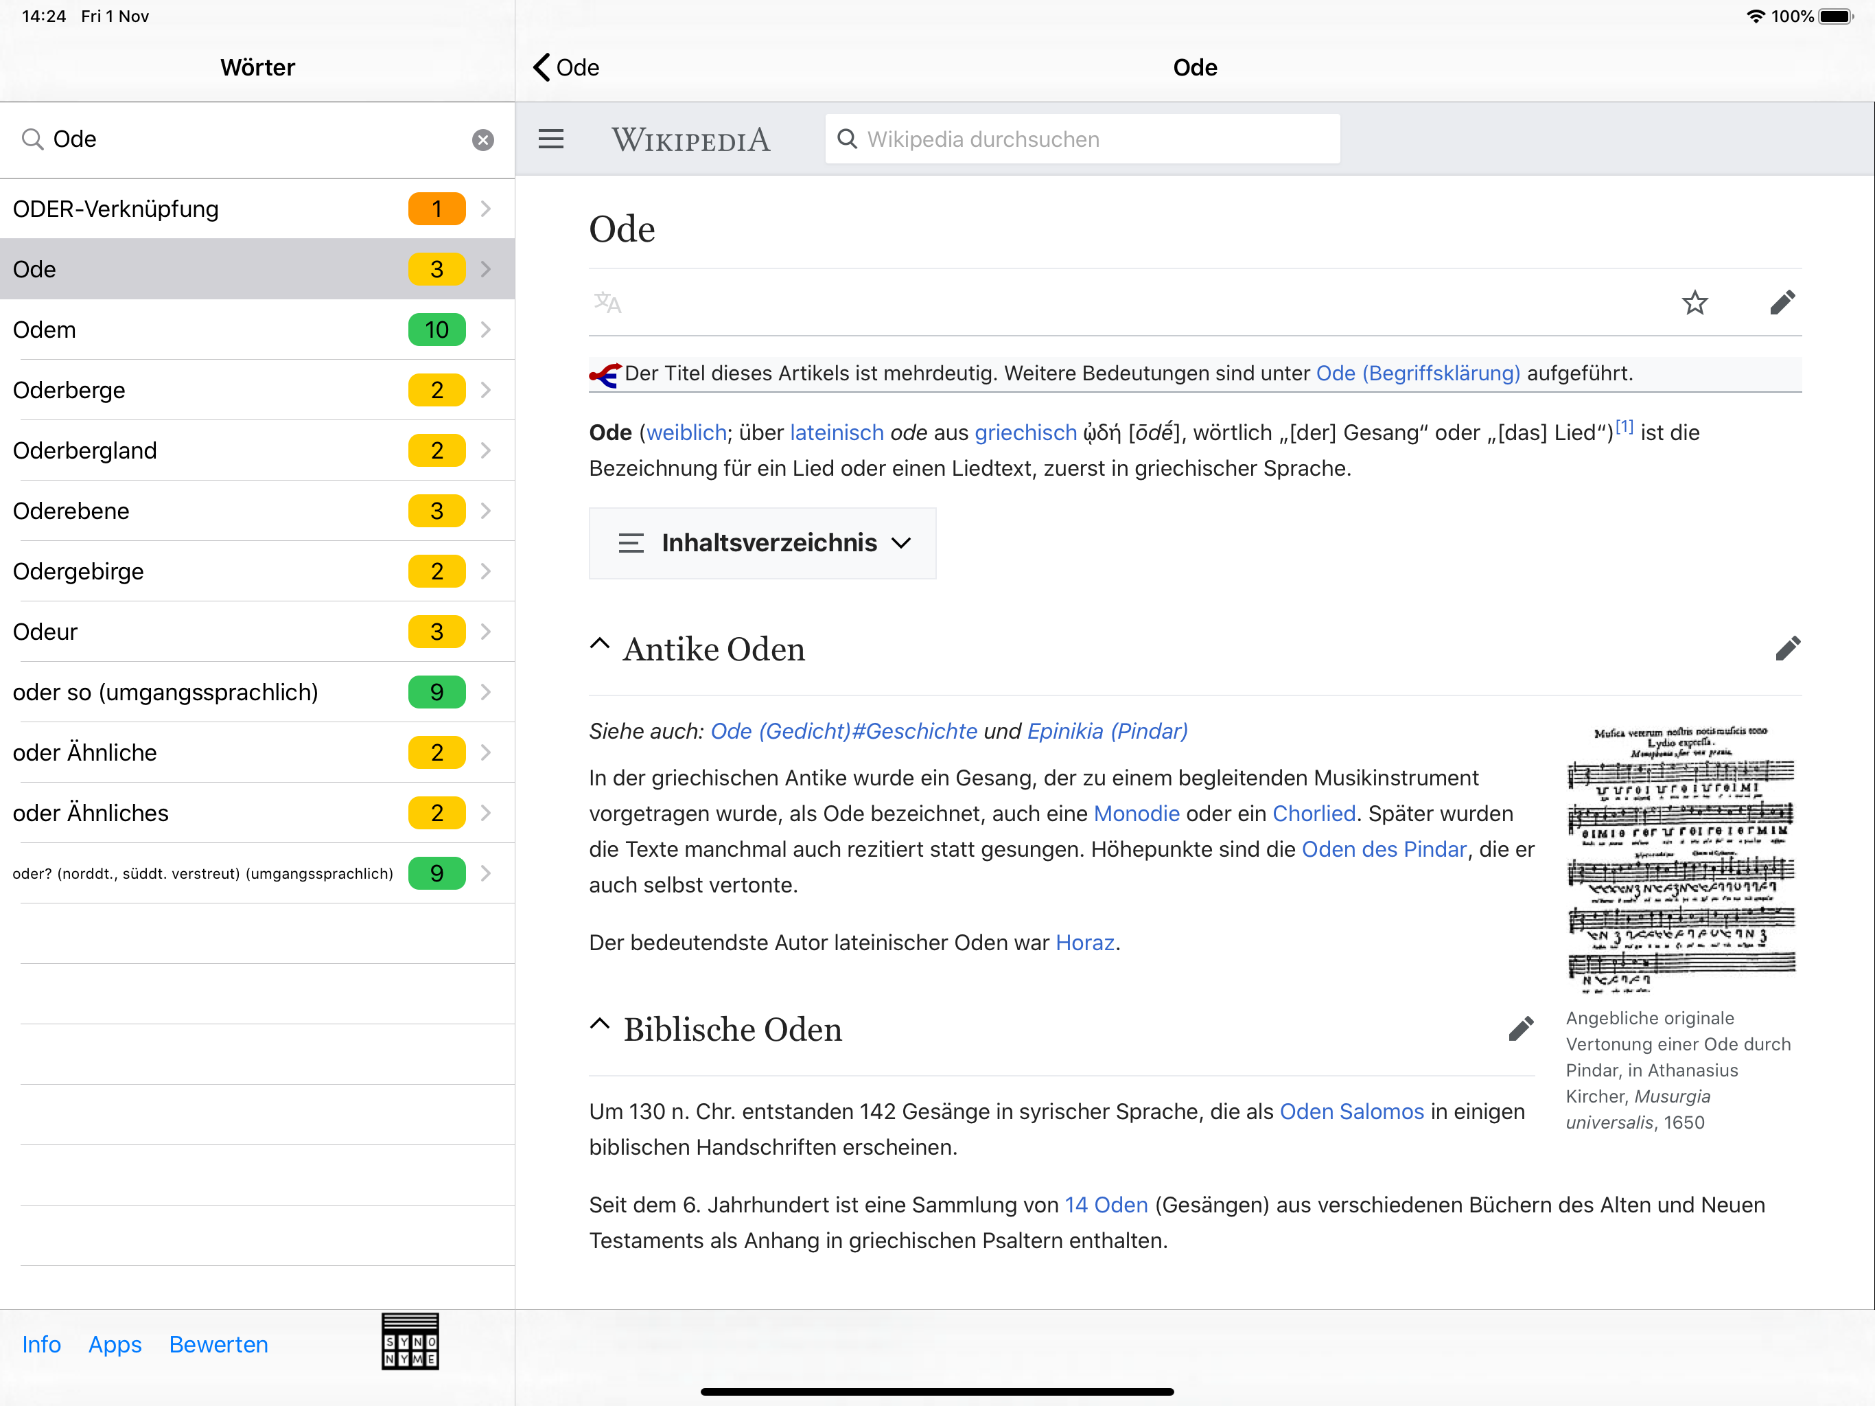Edit the Biblische Oden section

coord(1522,1028)
